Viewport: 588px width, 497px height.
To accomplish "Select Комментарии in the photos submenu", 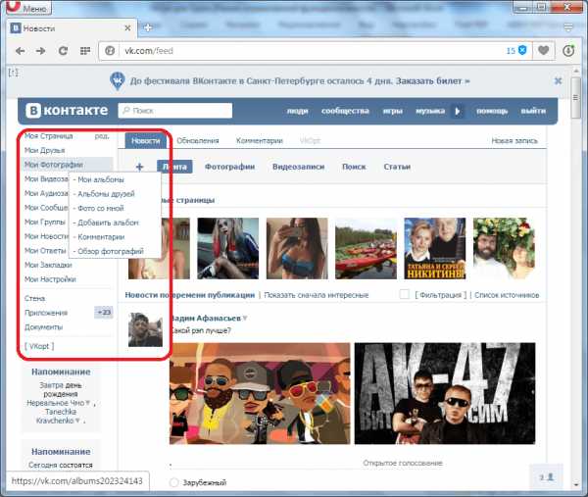I will click(x=99, y=237).
